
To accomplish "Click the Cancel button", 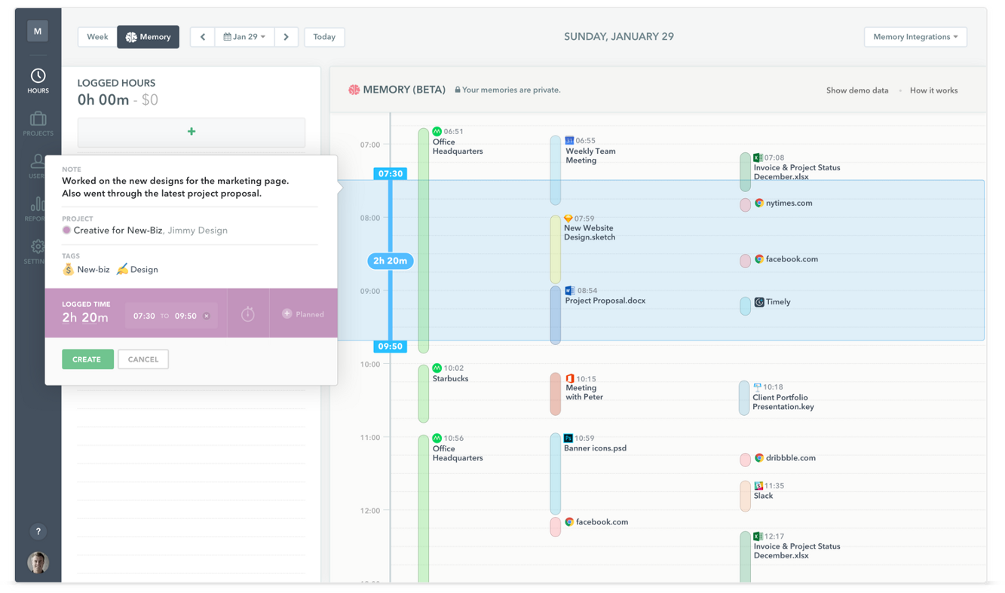I will point(143,359).
